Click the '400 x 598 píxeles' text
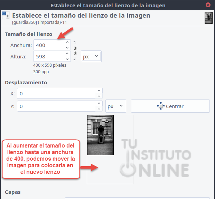Viewport: 215px width, 199px height. point(50,65)
